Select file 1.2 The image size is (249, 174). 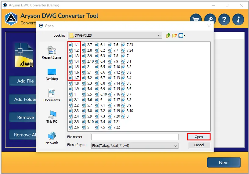pos(74,50)
